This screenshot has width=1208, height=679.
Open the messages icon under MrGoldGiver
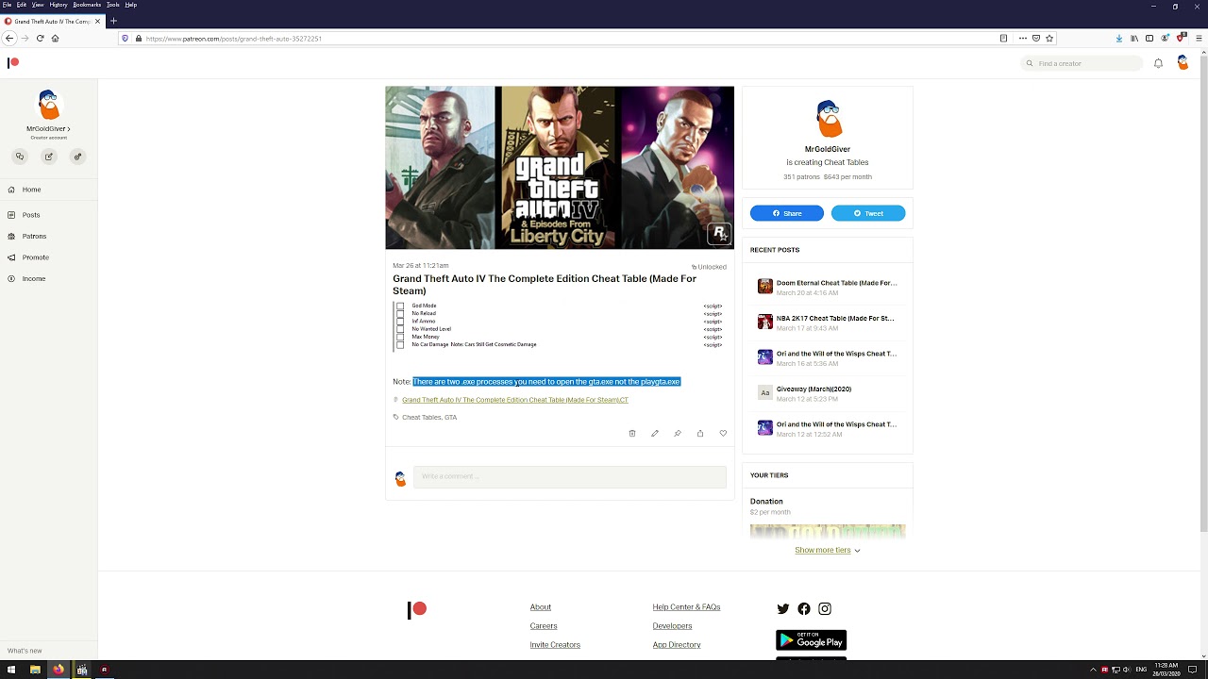20,157
